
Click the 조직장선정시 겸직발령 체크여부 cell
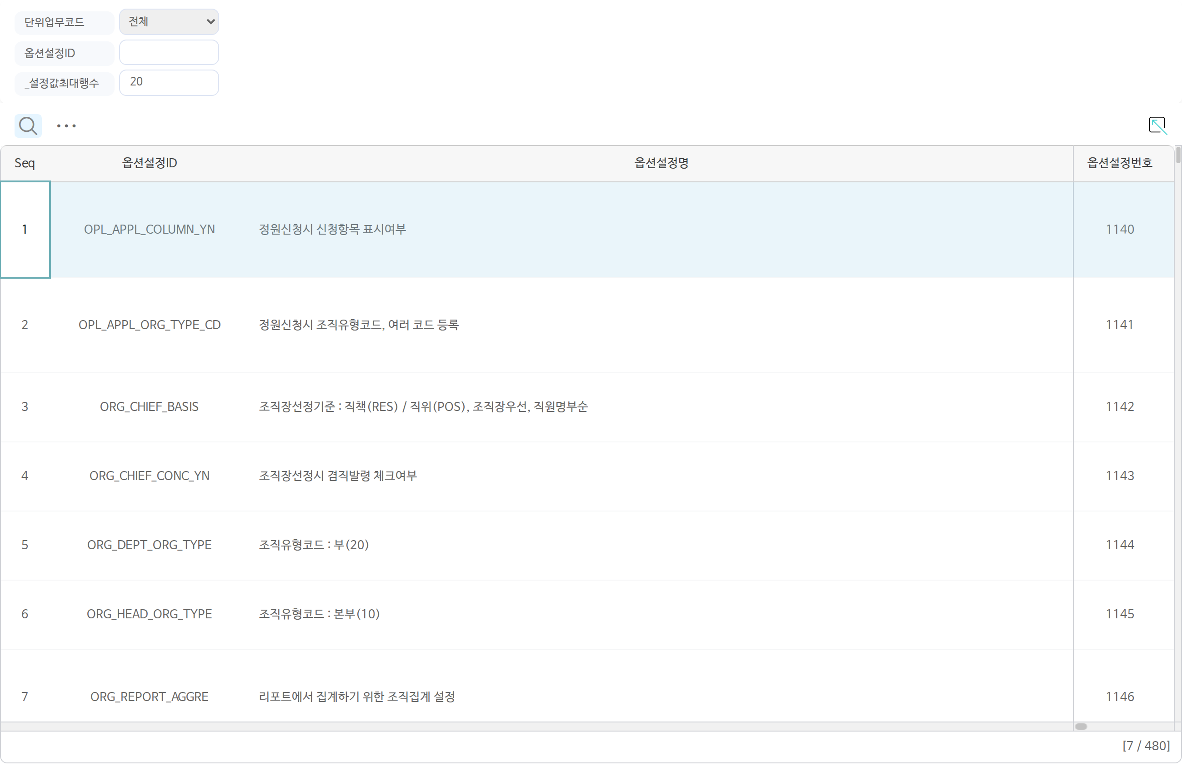(661, 476)
